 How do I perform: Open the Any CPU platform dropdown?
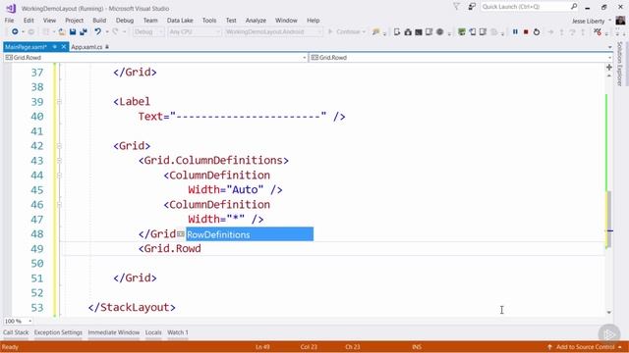195,31
